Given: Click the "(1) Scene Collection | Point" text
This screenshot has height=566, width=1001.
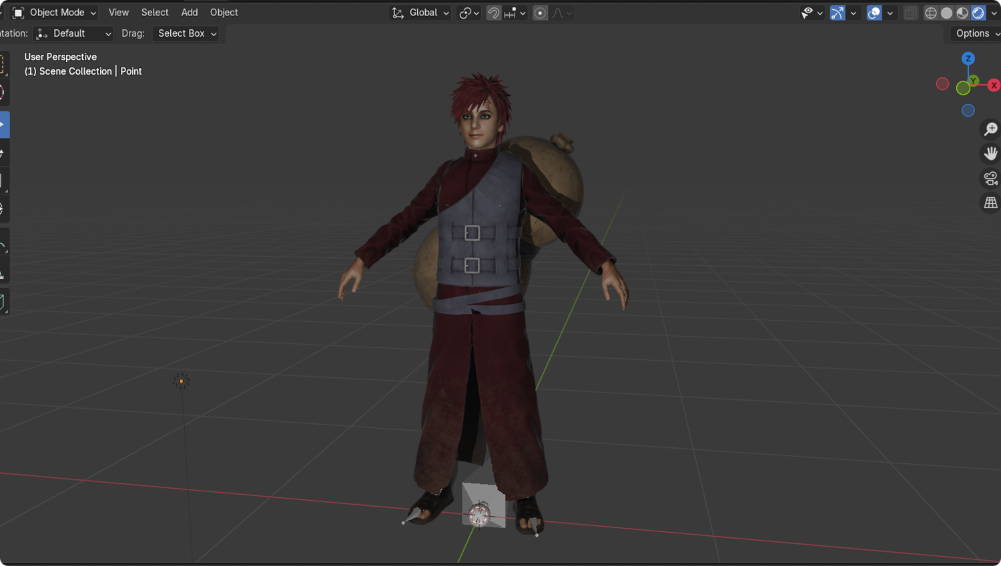Looking at the screenshot, I should coord(83,71).
